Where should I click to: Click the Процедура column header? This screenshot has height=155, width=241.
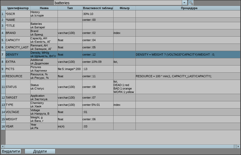click(189, 8)
